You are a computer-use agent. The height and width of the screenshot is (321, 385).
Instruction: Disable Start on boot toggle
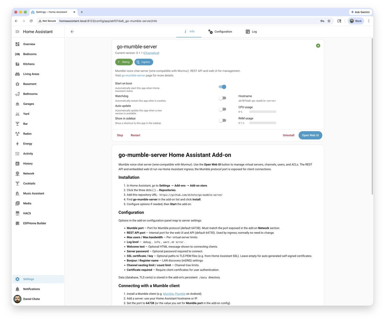(x=222, y=87)
